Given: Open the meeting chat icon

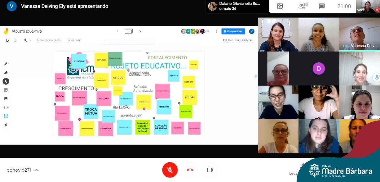Looking at the screenshot, I should click(322, 6).
